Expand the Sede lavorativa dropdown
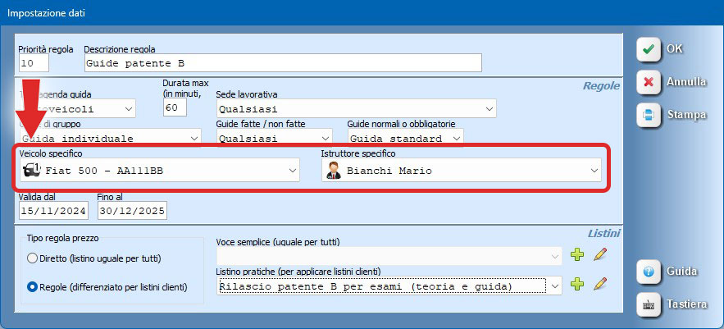 [489, 108]
